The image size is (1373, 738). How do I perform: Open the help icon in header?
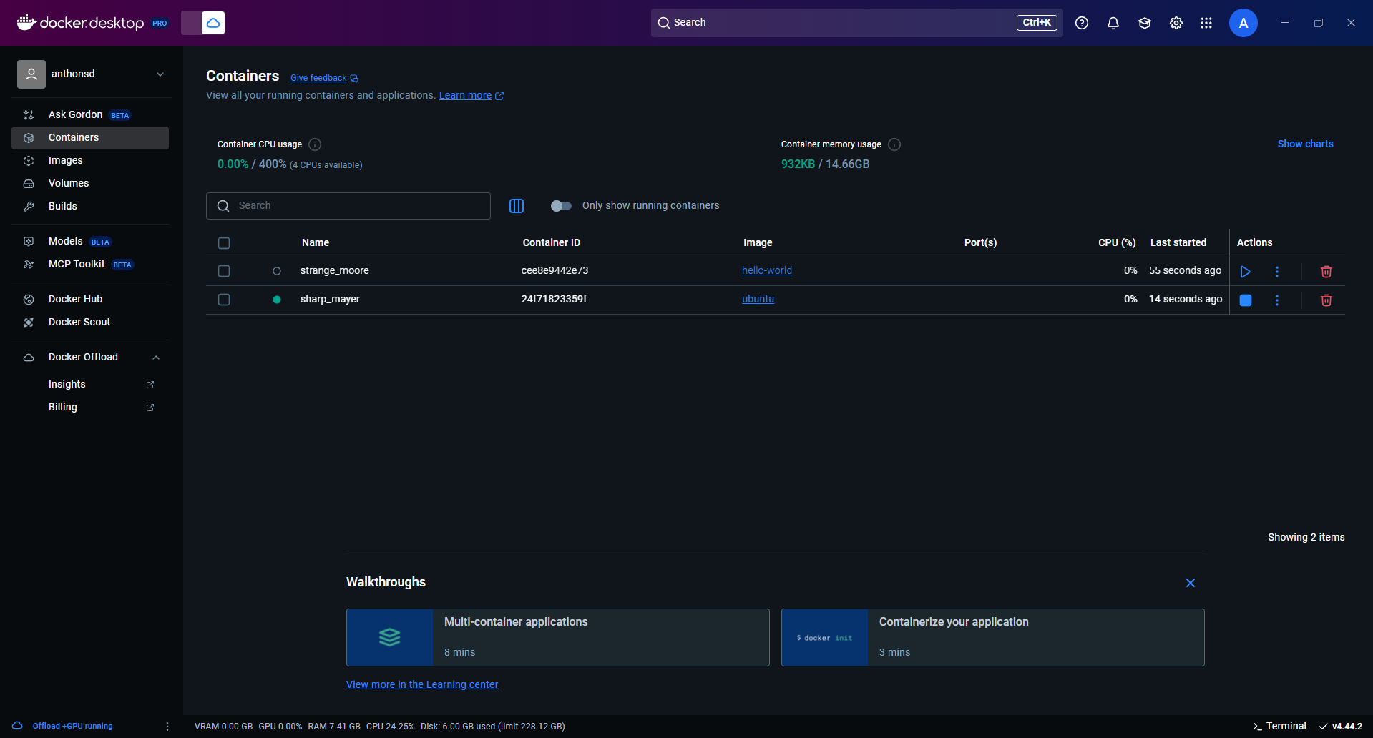tap(1082, 23)
